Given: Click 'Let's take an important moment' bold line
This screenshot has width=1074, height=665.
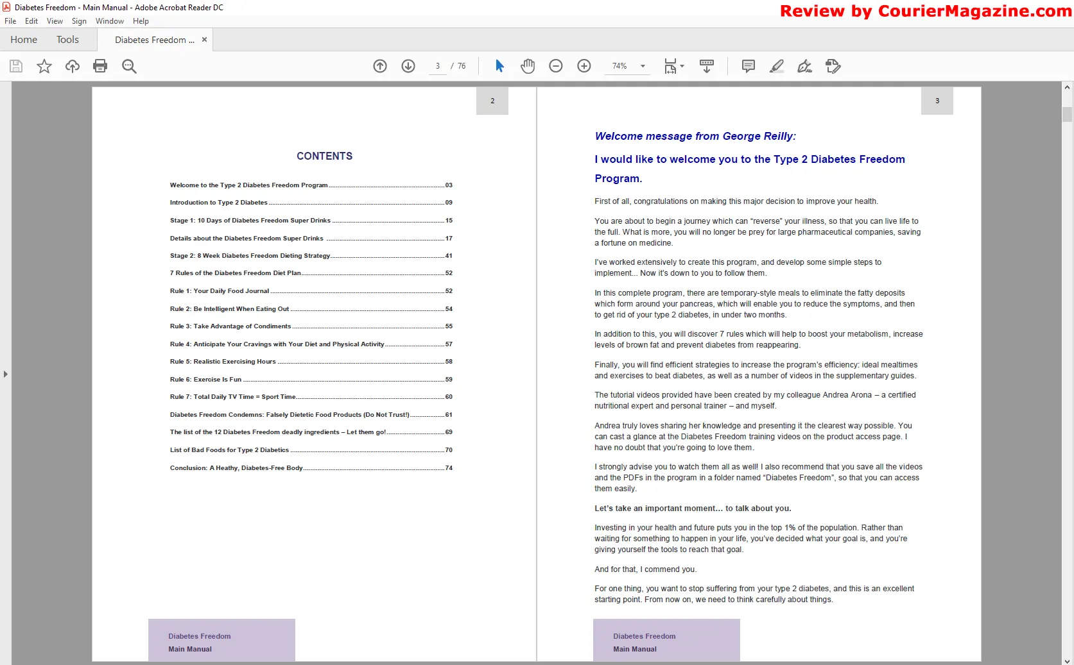Looking at the screenshot, I should [x=693, y=509].
